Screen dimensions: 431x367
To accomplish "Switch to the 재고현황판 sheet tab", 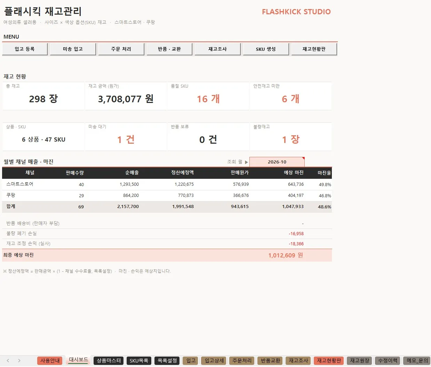I will 329,361.
